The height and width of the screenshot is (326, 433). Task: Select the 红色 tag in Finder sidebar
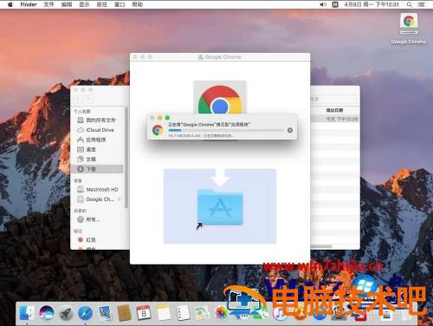(97, 239)
